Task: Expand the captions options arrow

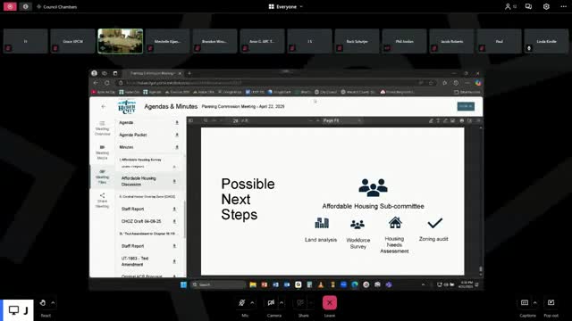Action: [x=535, y=303]
